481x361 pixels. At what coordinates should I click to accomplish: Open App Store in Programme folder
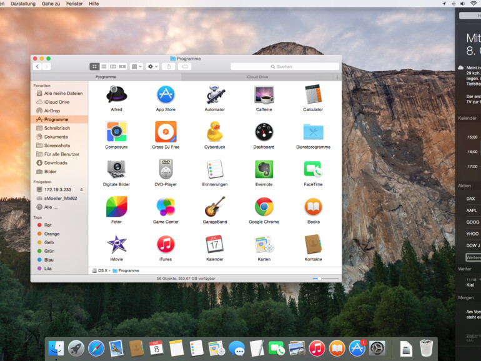pyautogui.click(x=166, y=94)
